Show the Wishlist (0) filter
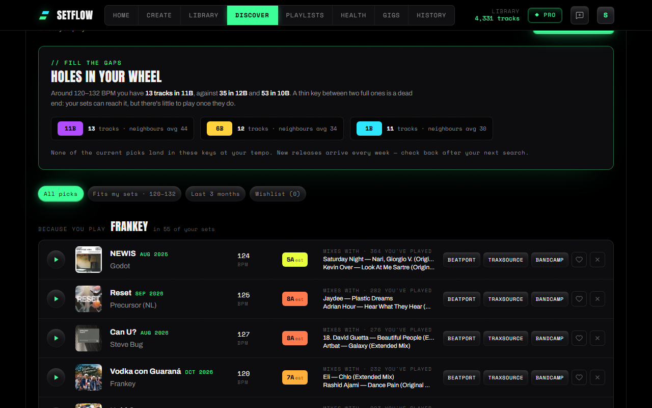652x408 pixels. 278,194
